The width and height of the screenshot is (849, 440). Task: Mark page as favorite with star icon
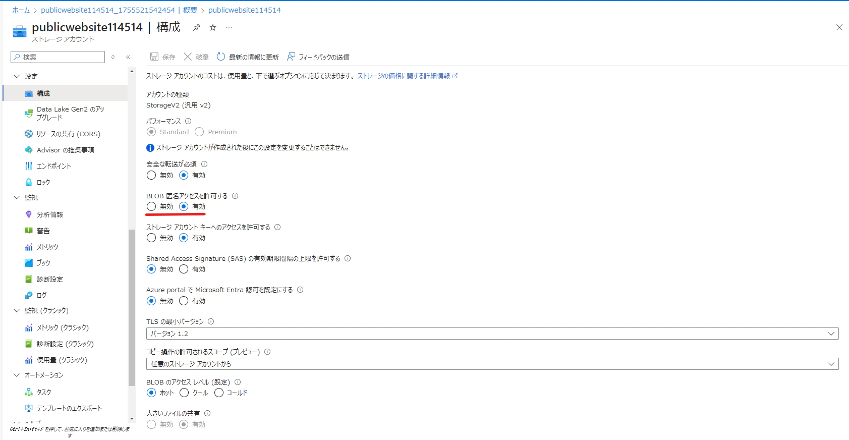click(x=213, y=27)
